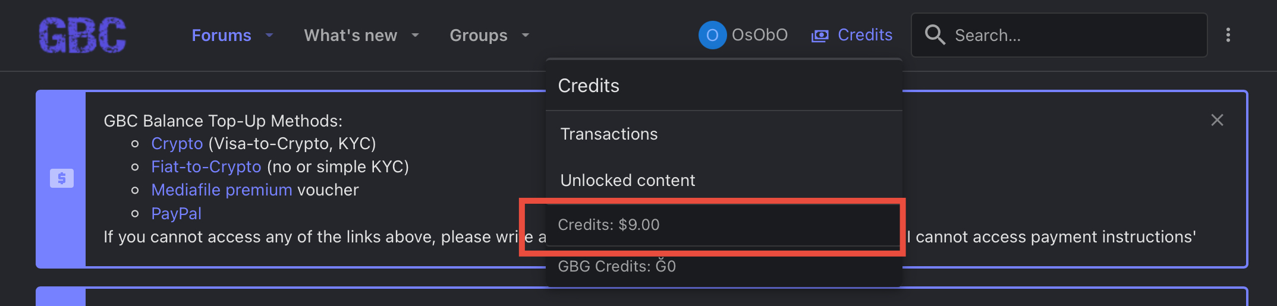Dismiss the top-up methods notice
The width and height of the screenshot is (1277, 306).
pyautogui.click(x=1217, y=120)
